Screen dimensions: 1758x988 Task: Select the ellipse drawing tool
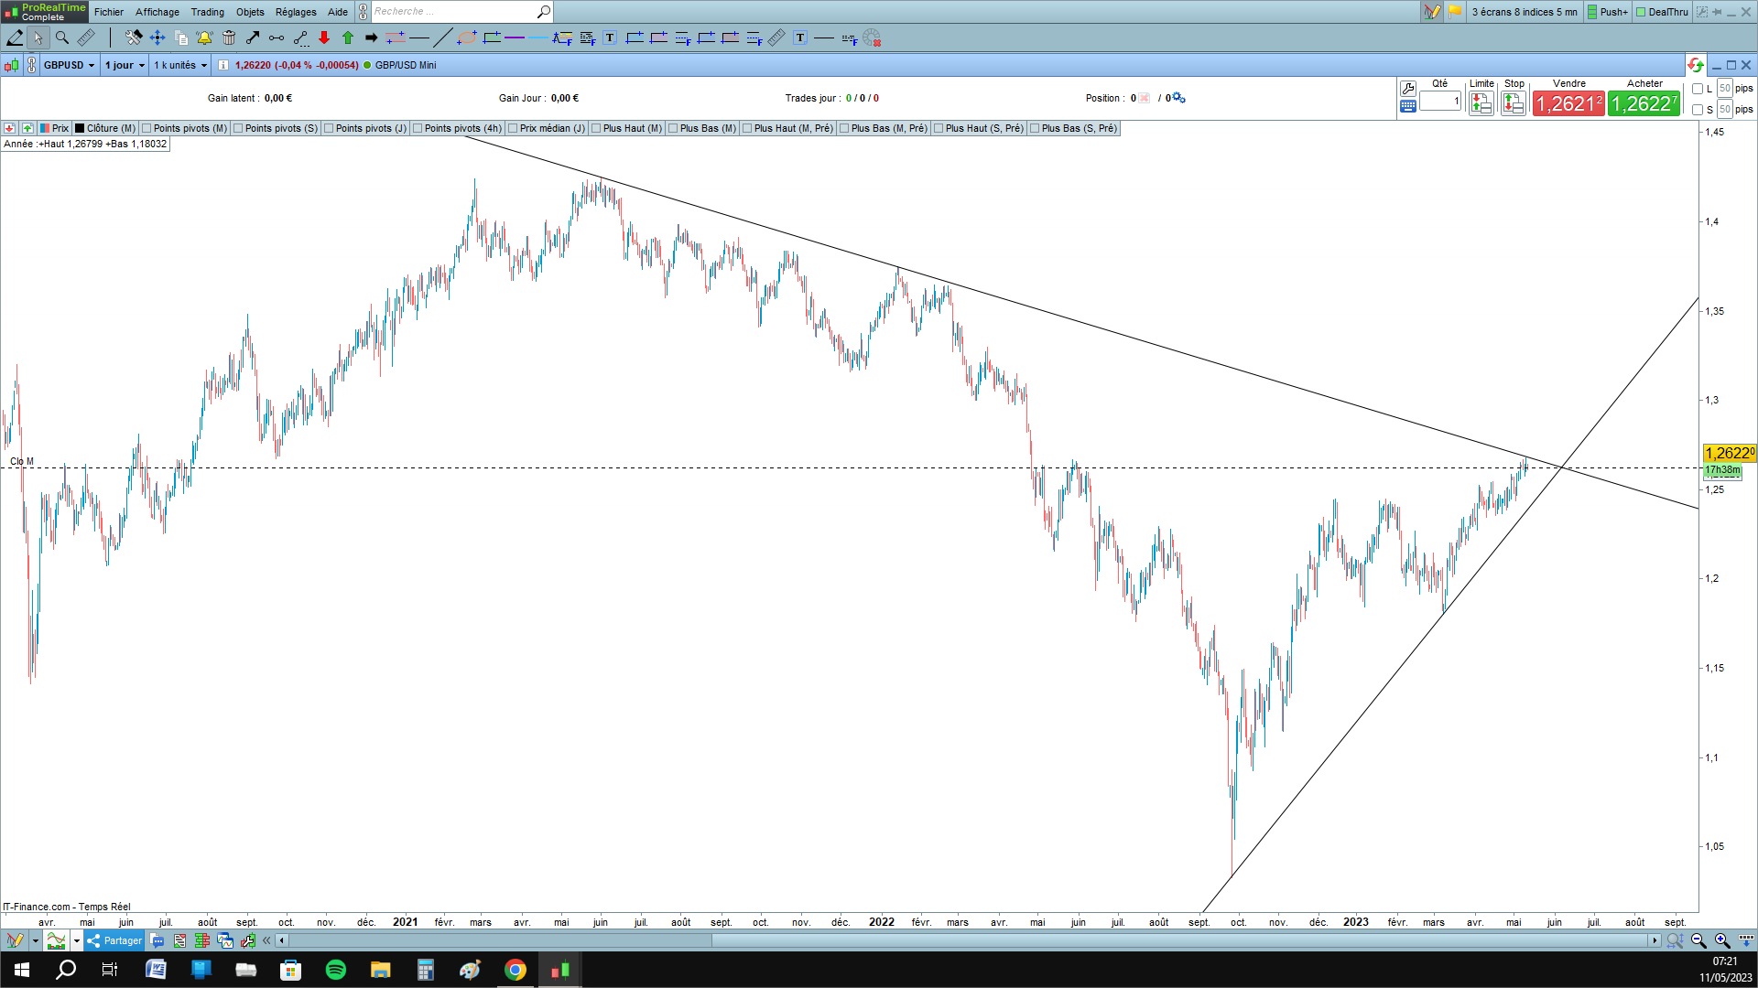coord(467,38)
